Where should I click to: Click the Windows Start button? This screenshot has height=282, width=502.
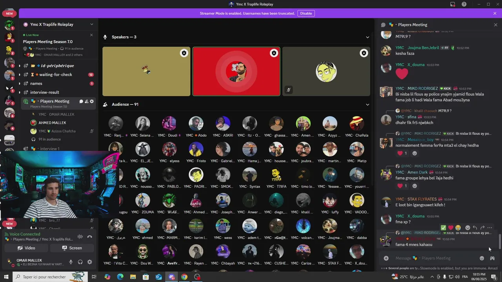tap(6, 277)
